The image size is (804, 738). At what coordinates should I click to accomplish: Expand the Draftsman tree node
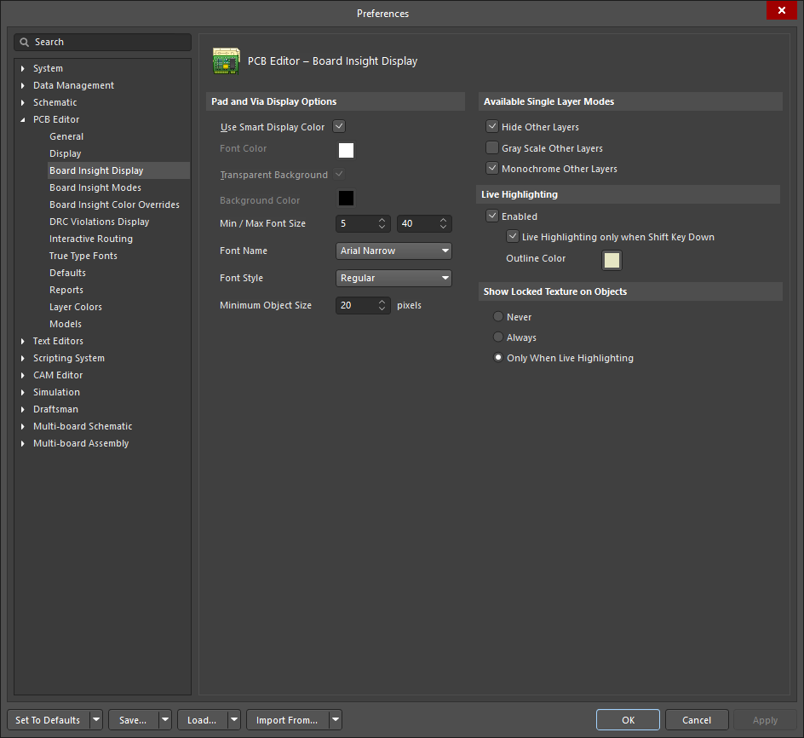point(22,409)
